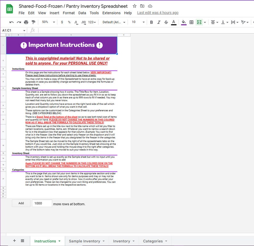
Task: Open Sample Inventory tab options arrow
Action: click(x=104, y=241)
